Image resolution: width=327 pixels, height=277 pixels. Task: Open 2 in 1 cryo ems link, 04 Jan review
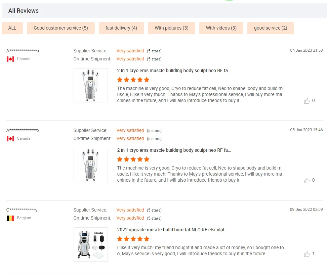tap(174, 71)
